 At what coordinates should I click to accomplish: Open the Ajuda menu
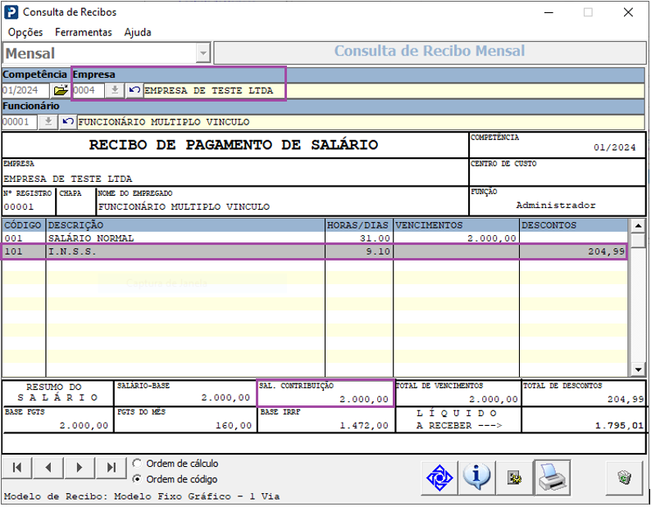point(138,33)
